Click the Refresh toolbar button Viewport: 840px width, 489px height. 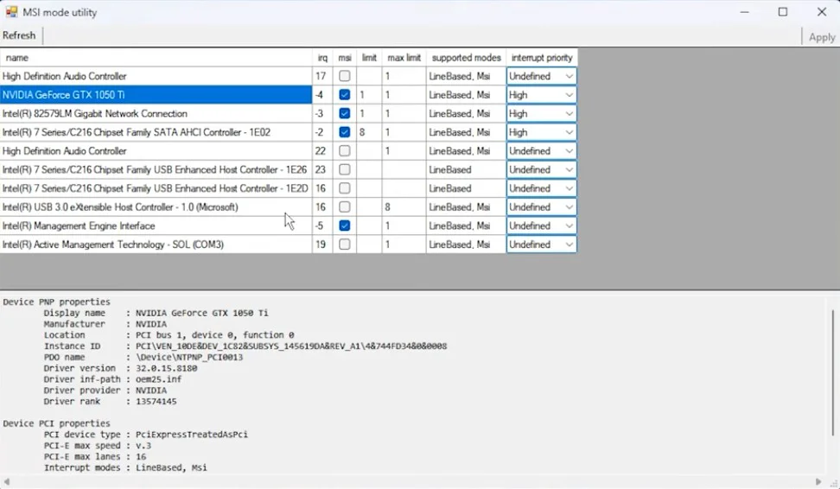coord(19,35)
